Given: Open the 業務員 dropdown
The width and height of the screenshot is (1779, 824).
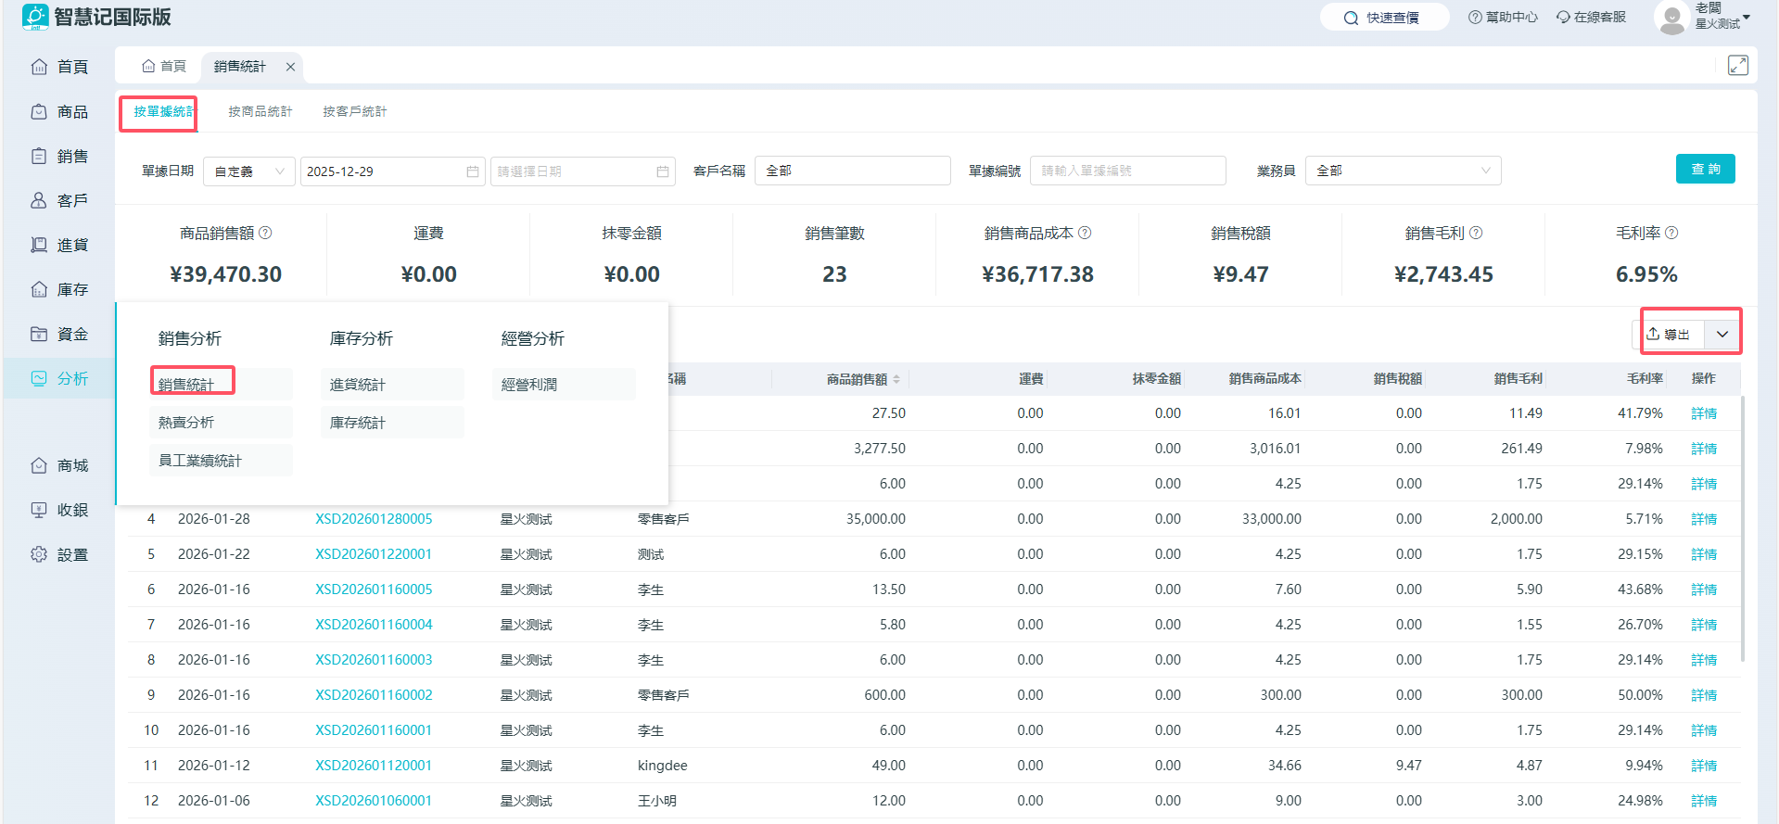Looking at the screenshot, I should click(x=1402, y=171).
